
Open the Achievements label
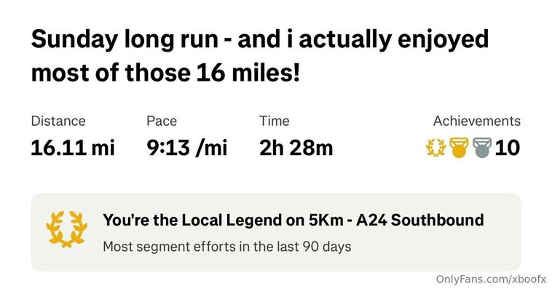pyautogui.click(x=477, y=121)
